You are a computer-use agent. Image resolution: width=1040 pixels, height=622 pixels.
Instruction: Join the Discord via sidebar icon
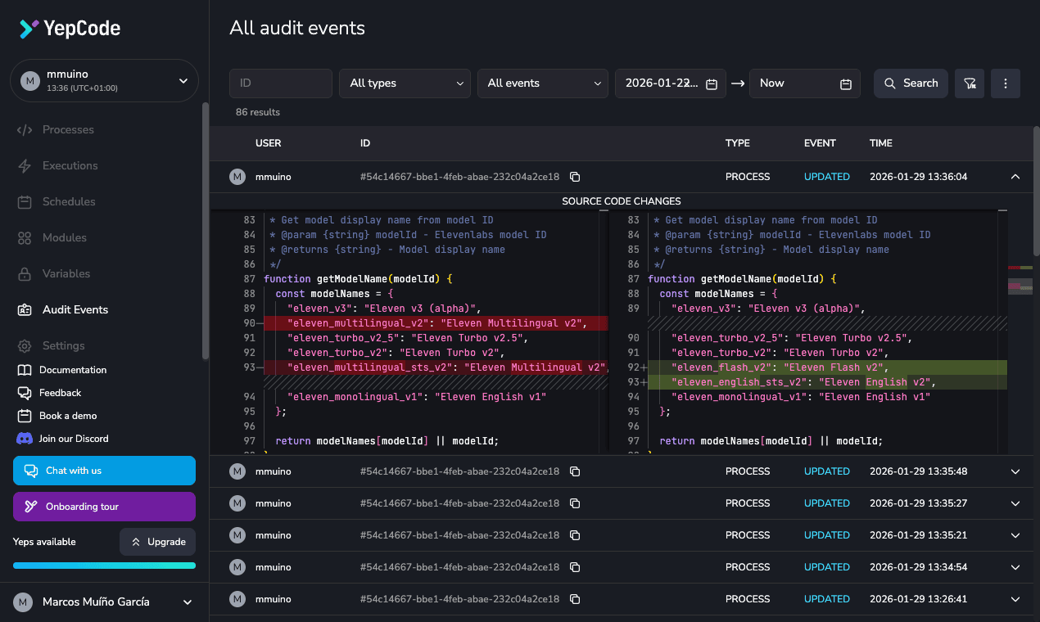[25, 439]
